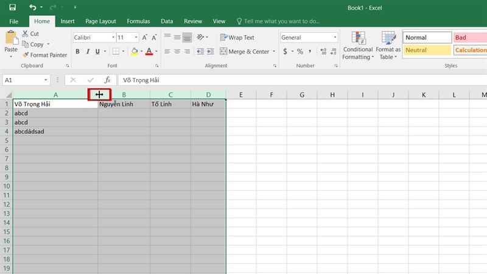
Task: Apply yellow Fill Color bucket
Action: coord(134,52)
